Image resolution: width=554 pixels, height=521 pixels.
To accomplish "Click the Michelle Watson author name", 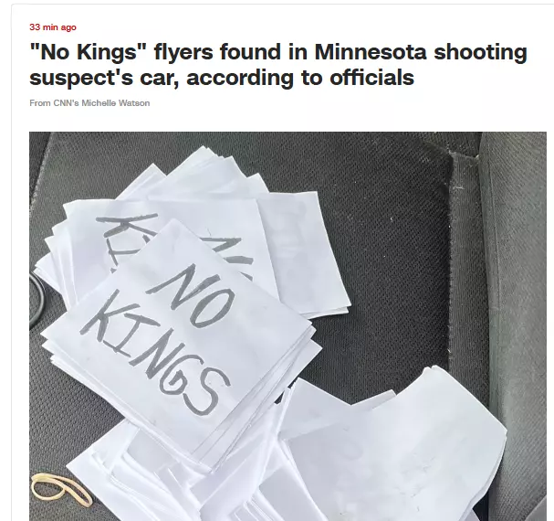I will (x=116, y=103).
